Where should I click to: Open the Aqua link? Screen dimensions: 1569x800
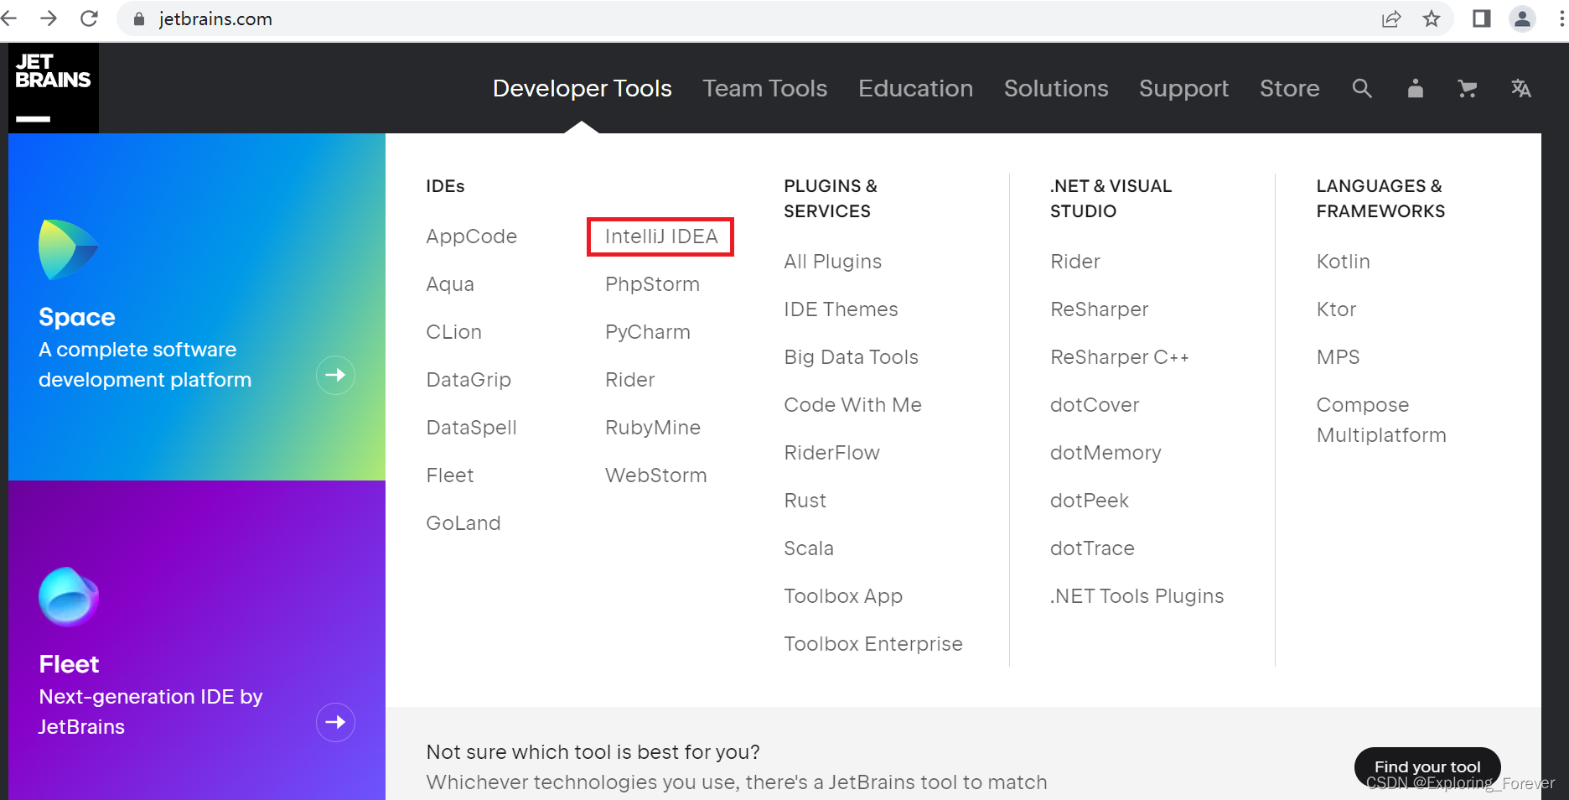[450, 284]
